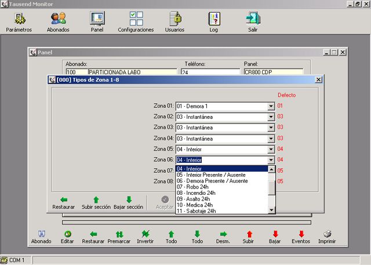
Task: Click the Panel field 'CR800 CDP'
Action: [x=273, y=72]
